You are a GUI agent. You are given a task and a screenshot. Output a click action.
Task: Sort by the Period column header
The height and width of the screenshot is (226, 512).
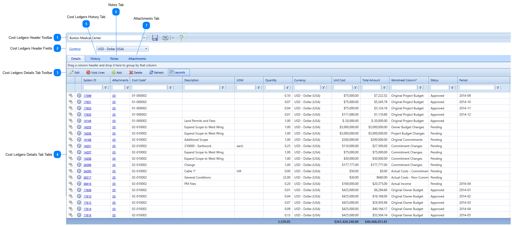(463, 80)
